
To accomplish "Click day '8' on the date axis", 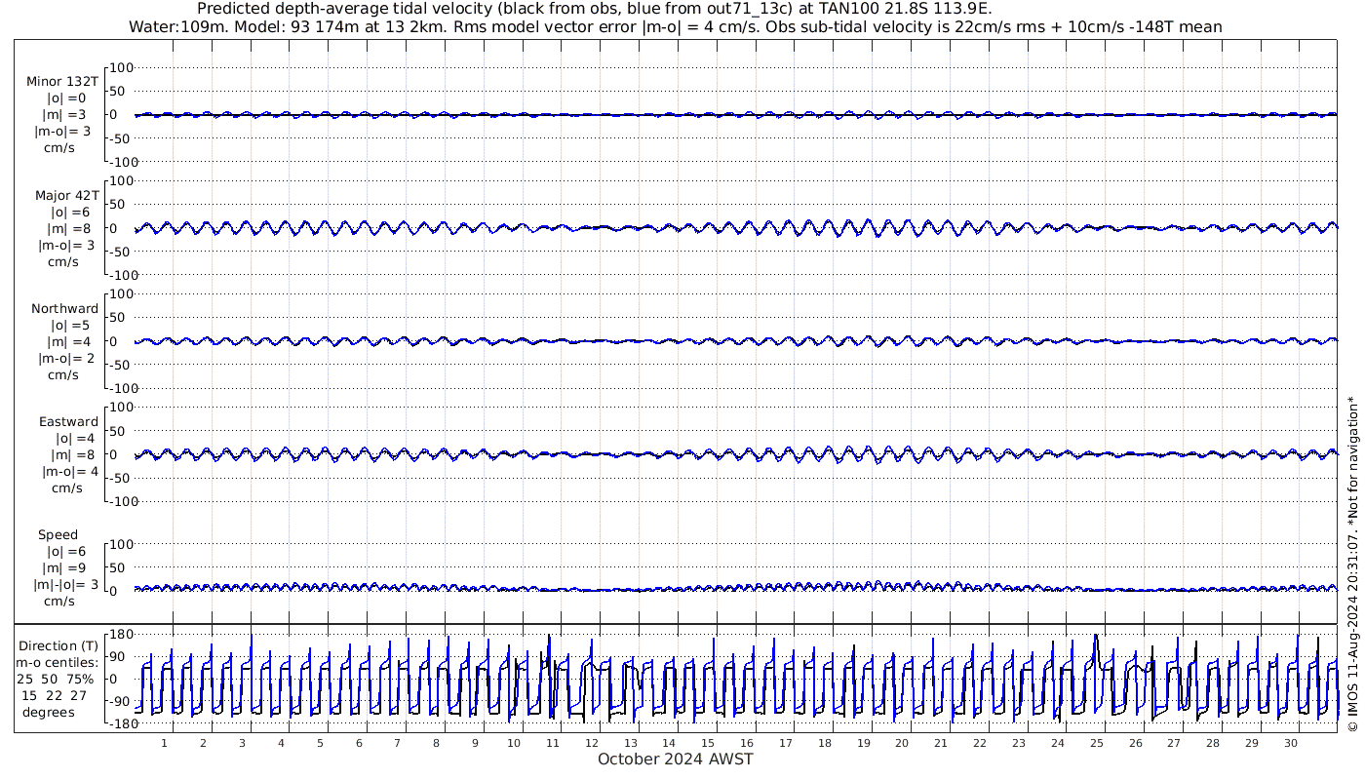I will (x=436, y=743).
